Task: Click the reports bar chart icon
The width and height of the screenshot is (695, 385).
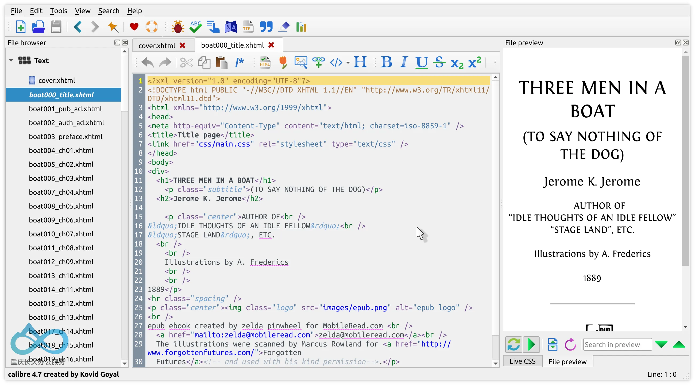Action: pyautogui.click(x=301, y=27)
